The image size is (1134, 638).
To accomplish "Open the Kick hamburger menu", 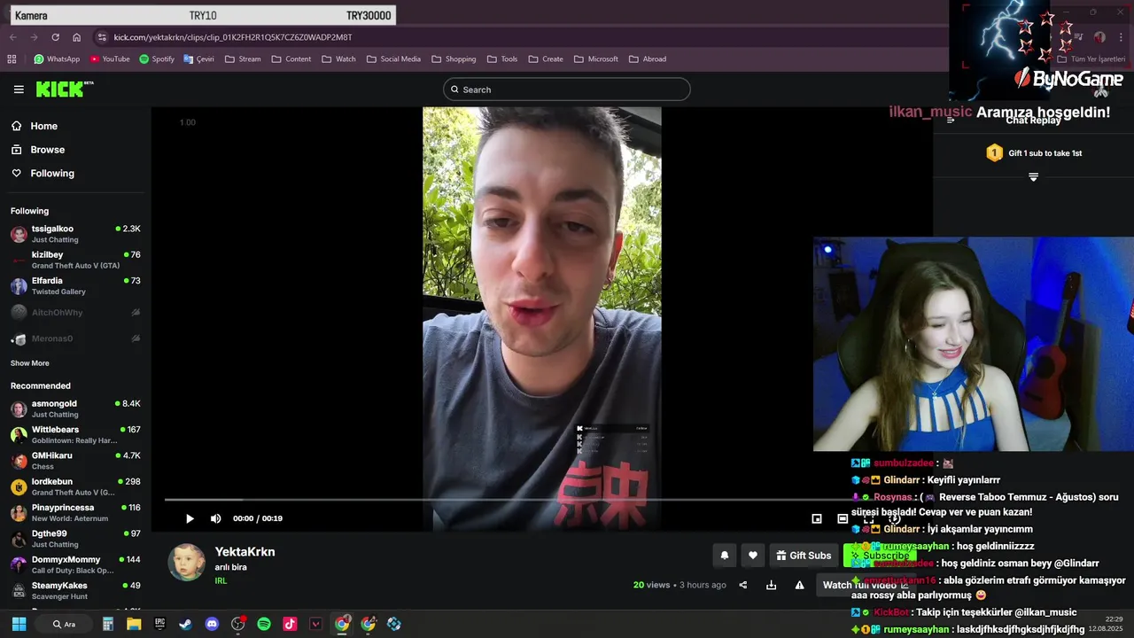I will (x=19, y=89).
